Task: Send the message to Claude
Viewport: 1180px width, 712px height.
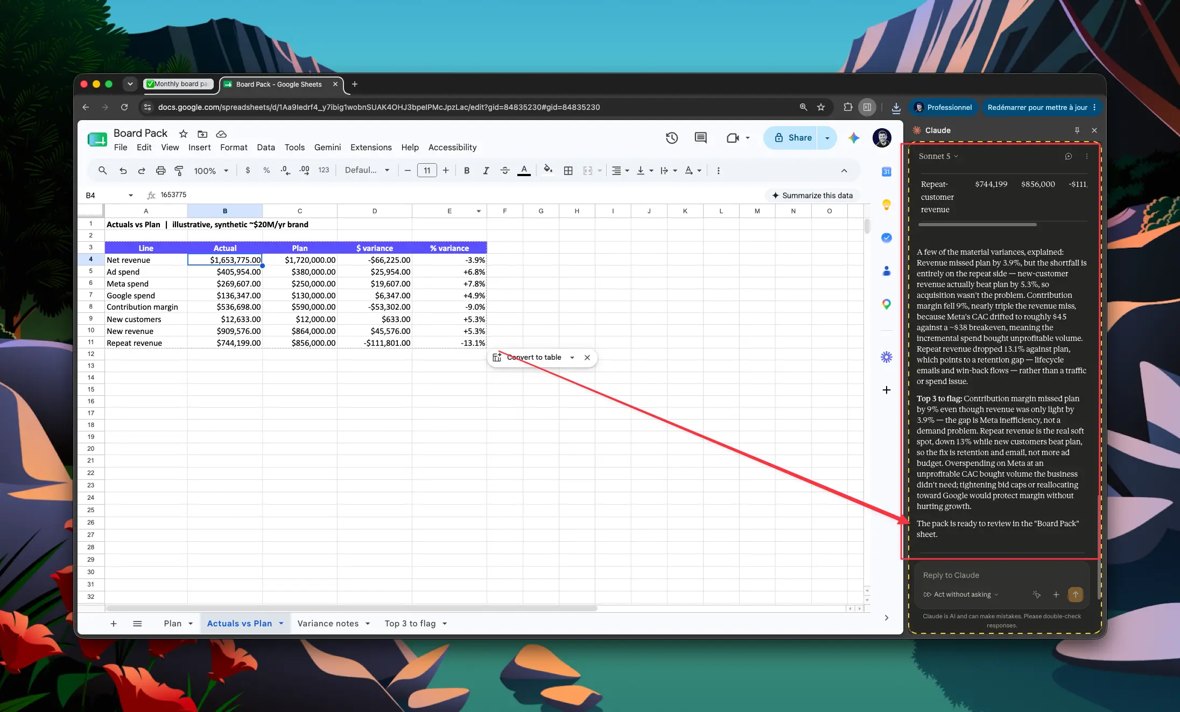Action: pyautogui.click(x=1075, y=594)
